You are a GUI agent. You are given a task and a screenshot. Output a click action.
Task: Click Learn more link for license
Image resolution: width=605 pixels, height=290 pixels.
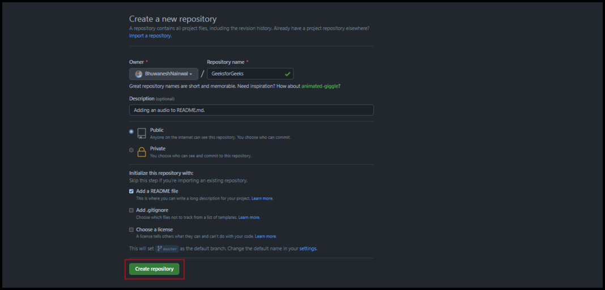[x=266, y=236]
